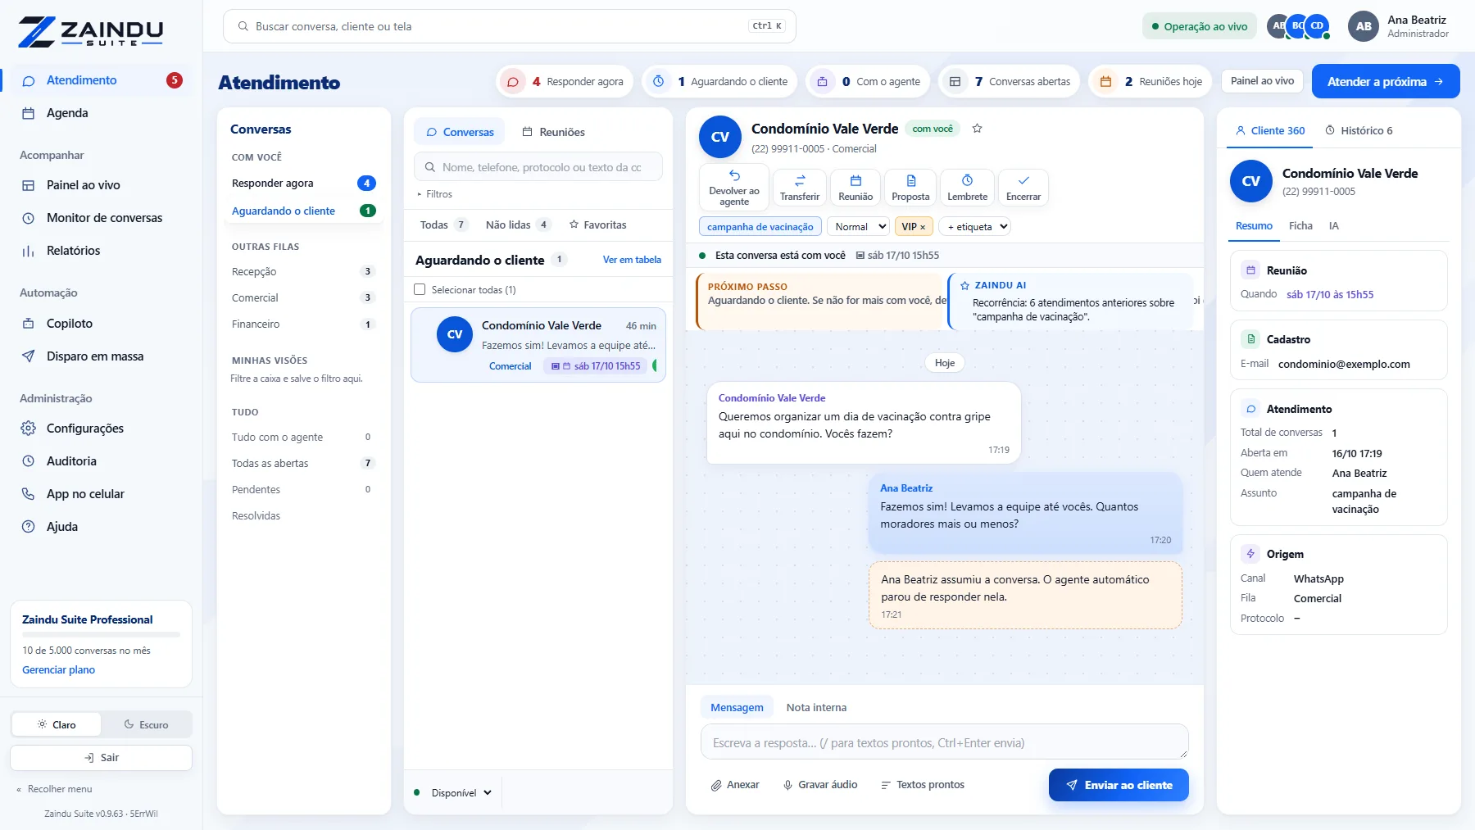Start Gravar áudio recording
This screenshot has height=830, width=1475.
point(820,785)
